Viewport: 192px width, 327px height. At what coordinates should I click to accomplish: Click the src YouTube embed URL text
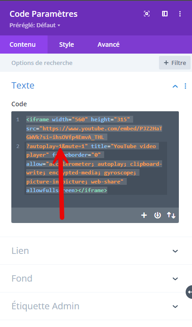[x=94, y=133]
